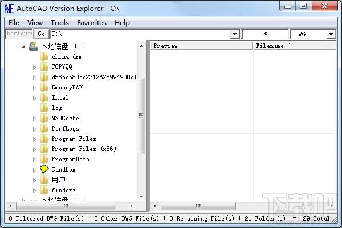This screenshot has height=228, width=342.
Task: Expand the 用户 folder arrow
Action: [x=34, y=180]
